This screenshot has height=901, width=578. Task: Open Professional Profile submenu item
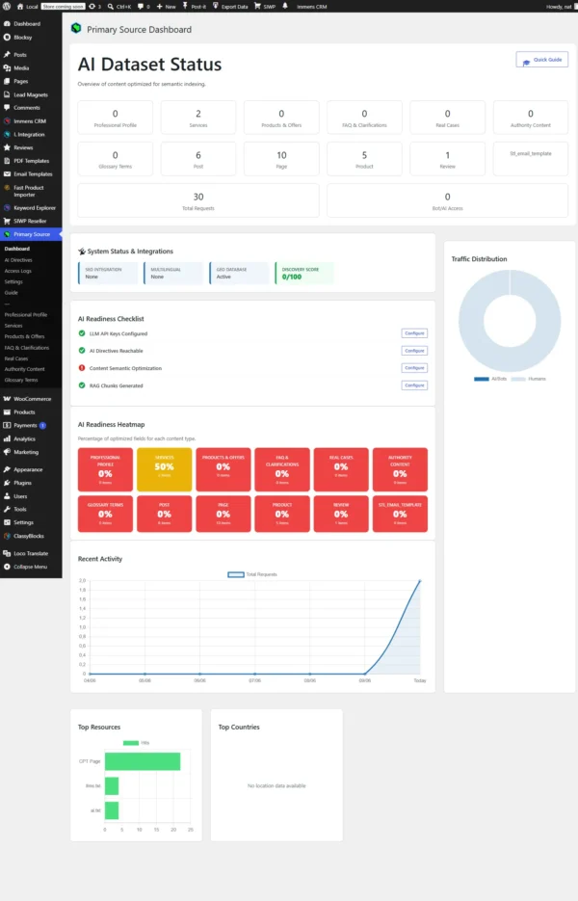point(26,315)
